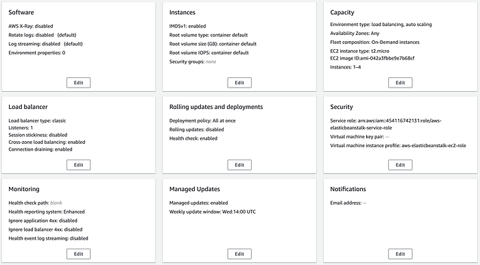The image size is (480, 265).
Task: Click 'AWS X-Ray: disabled' text
Action: (31, 26)
